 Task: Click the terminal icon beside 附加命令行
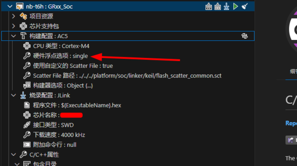pyautogui.click(x=27, y=145)
